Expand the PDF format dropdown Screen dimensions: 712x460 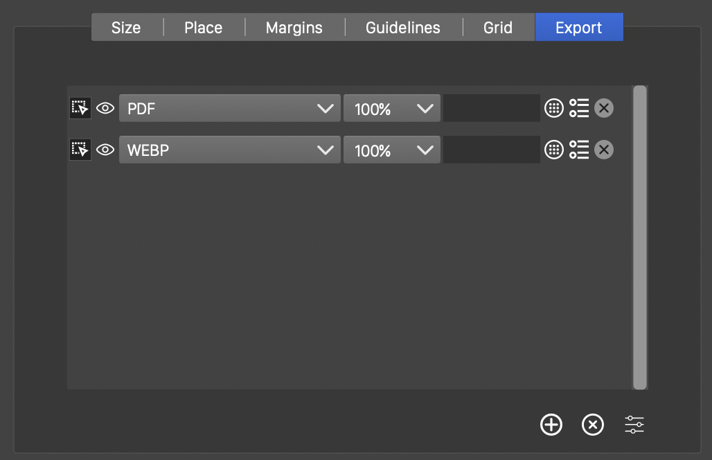[230, 108]
